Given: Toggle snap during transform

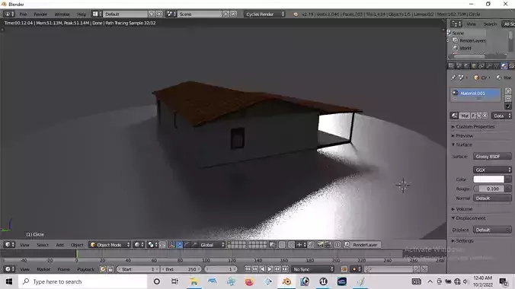Looking at the screenshot, I should click(x=291, y=245).
